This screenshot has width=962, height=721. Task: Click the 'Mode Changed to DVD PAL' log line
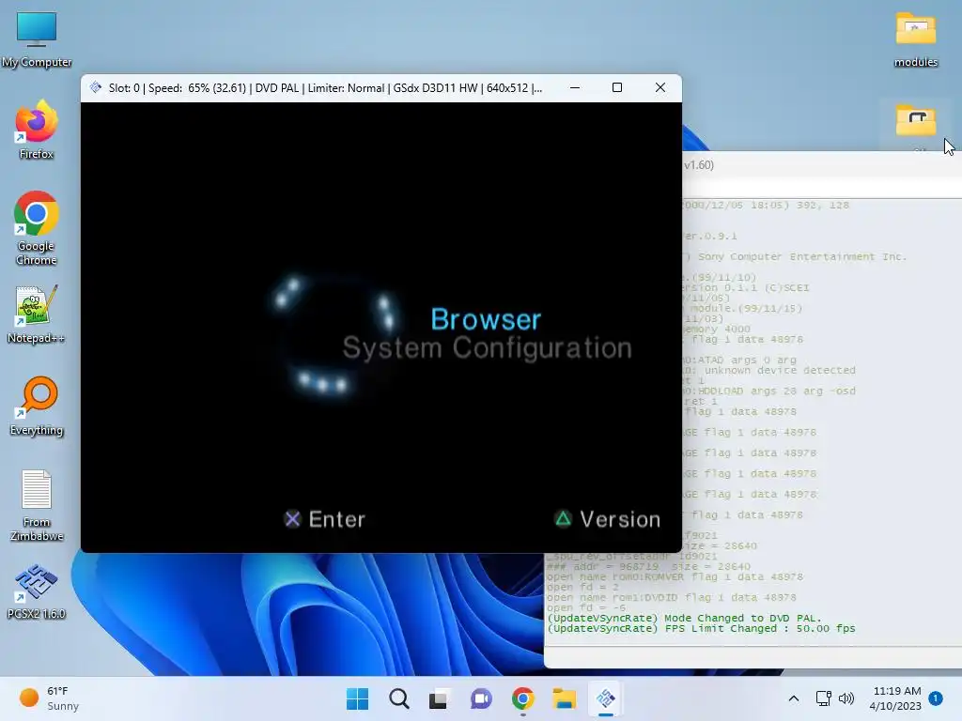pos(684,618)
